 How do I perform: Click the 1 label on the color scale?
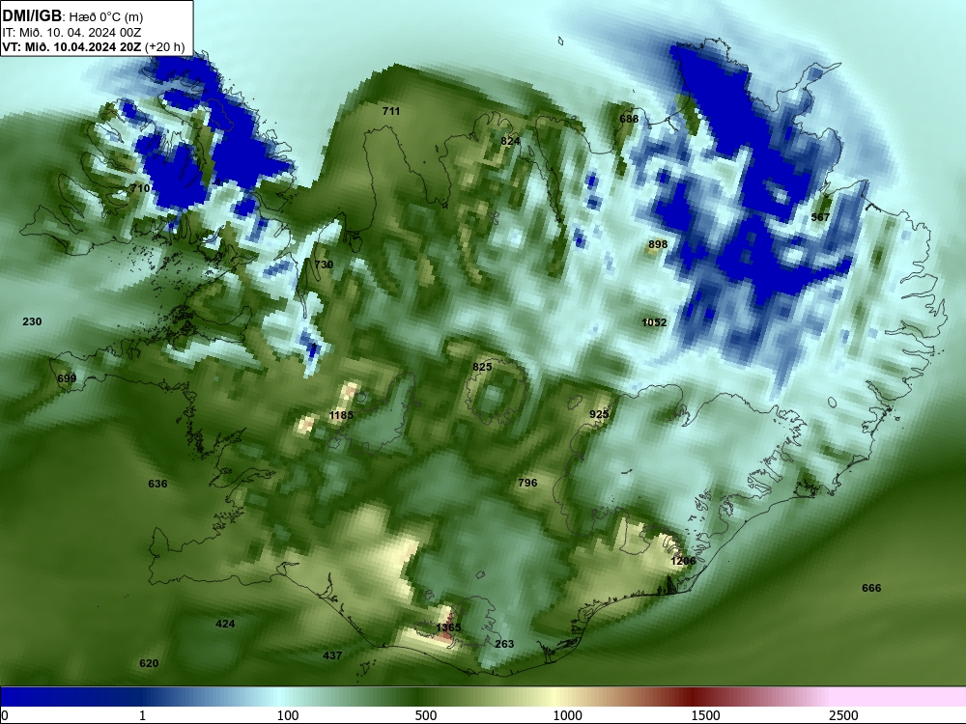coord(142,715)
